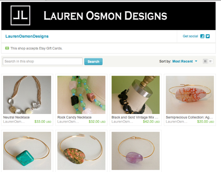This screenshot has width=221, height=172.
Task: Open the turquoise stone bangle thumbnail
Action: click(x=27, y=151)
